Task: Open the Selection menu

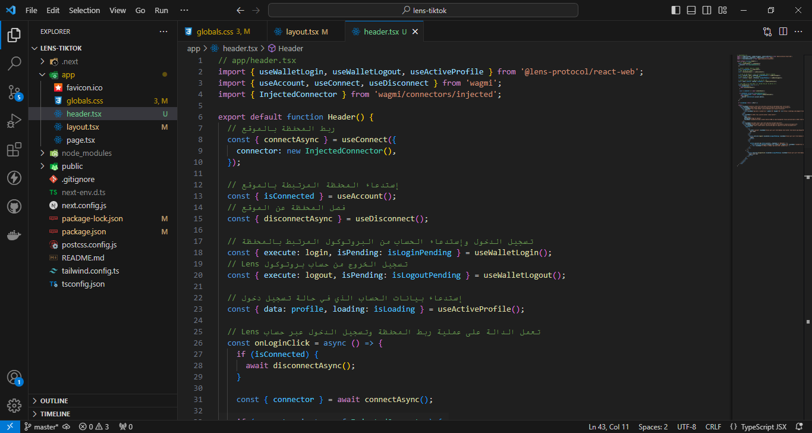Action: pos(84,10)
